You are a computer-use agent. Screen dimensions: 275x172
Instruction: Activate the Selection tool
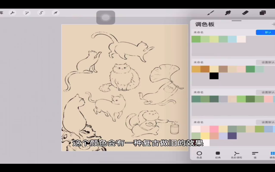click(41, 13)
